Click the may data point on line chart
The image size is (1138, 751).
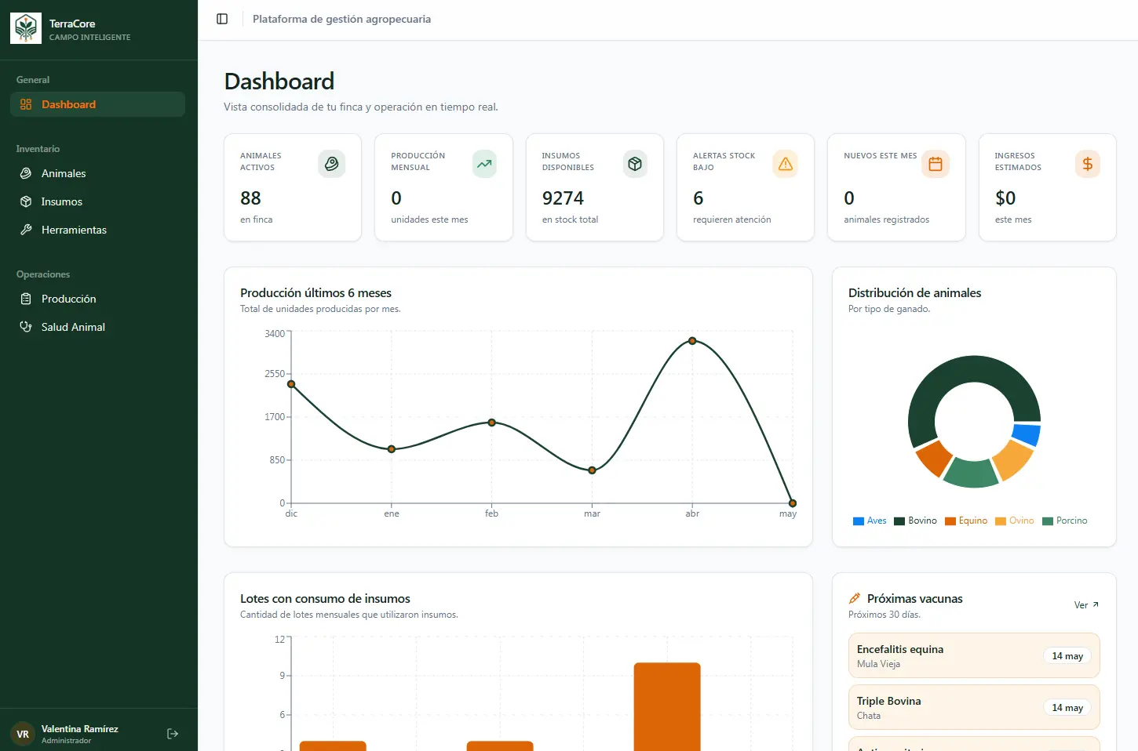pyautogui.click(x=793, y=503)
